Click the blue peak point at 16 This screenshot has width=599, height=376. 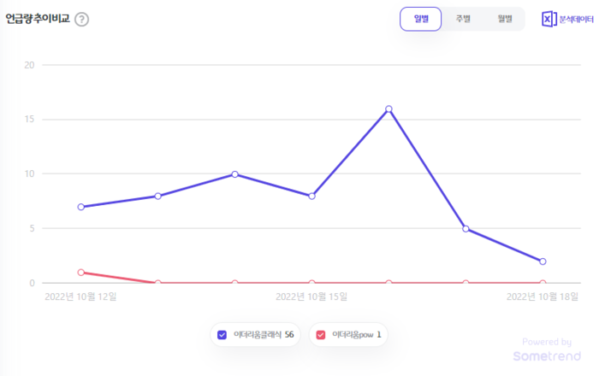[388, 109]
